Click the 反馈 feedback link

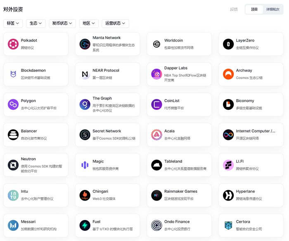coord(234,9)
